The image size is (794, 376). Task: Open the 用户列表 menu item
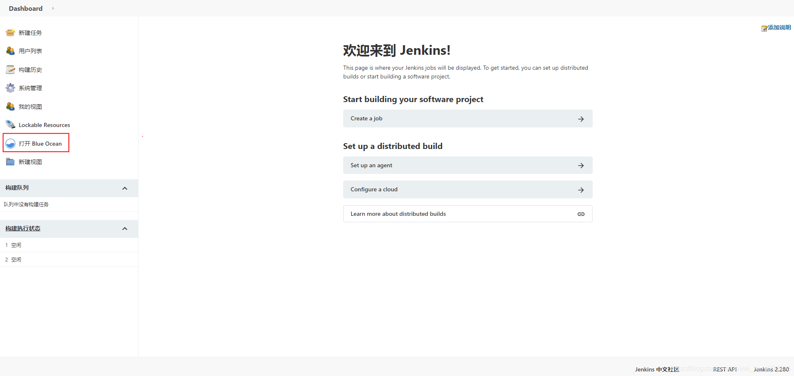(30, 51)
